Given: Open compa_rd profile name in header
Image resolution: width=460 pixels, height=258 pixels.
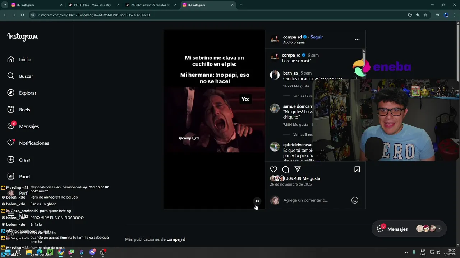Looking at the screenshot, I should 292,37.
